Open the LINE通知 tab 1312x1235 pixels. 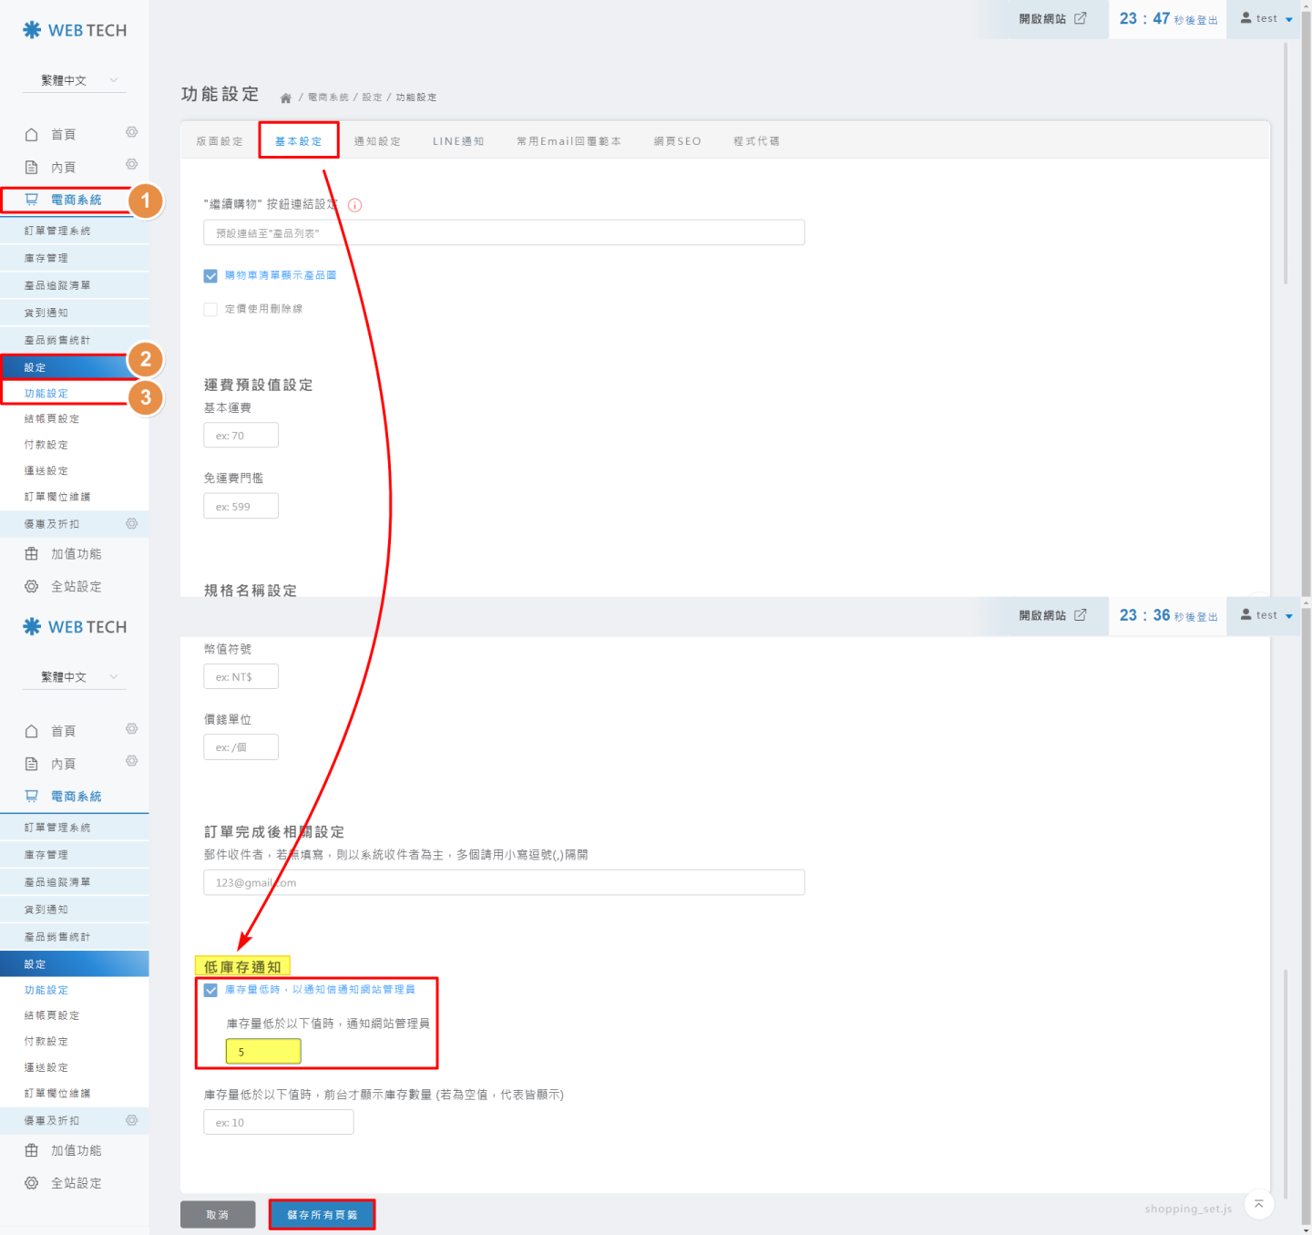(457, 141)
